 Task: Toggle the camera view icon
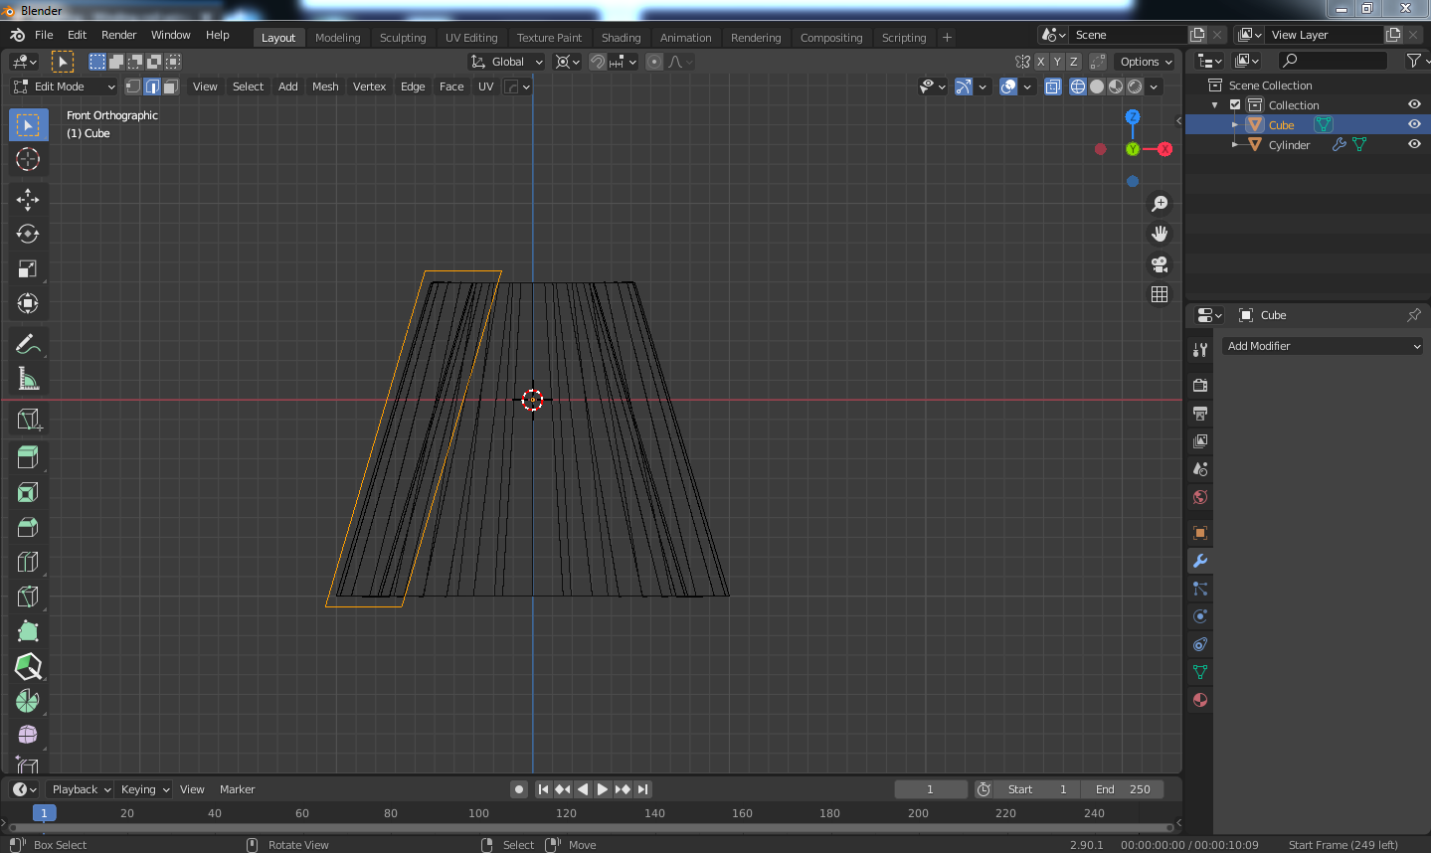click(x=1160, y=264)
